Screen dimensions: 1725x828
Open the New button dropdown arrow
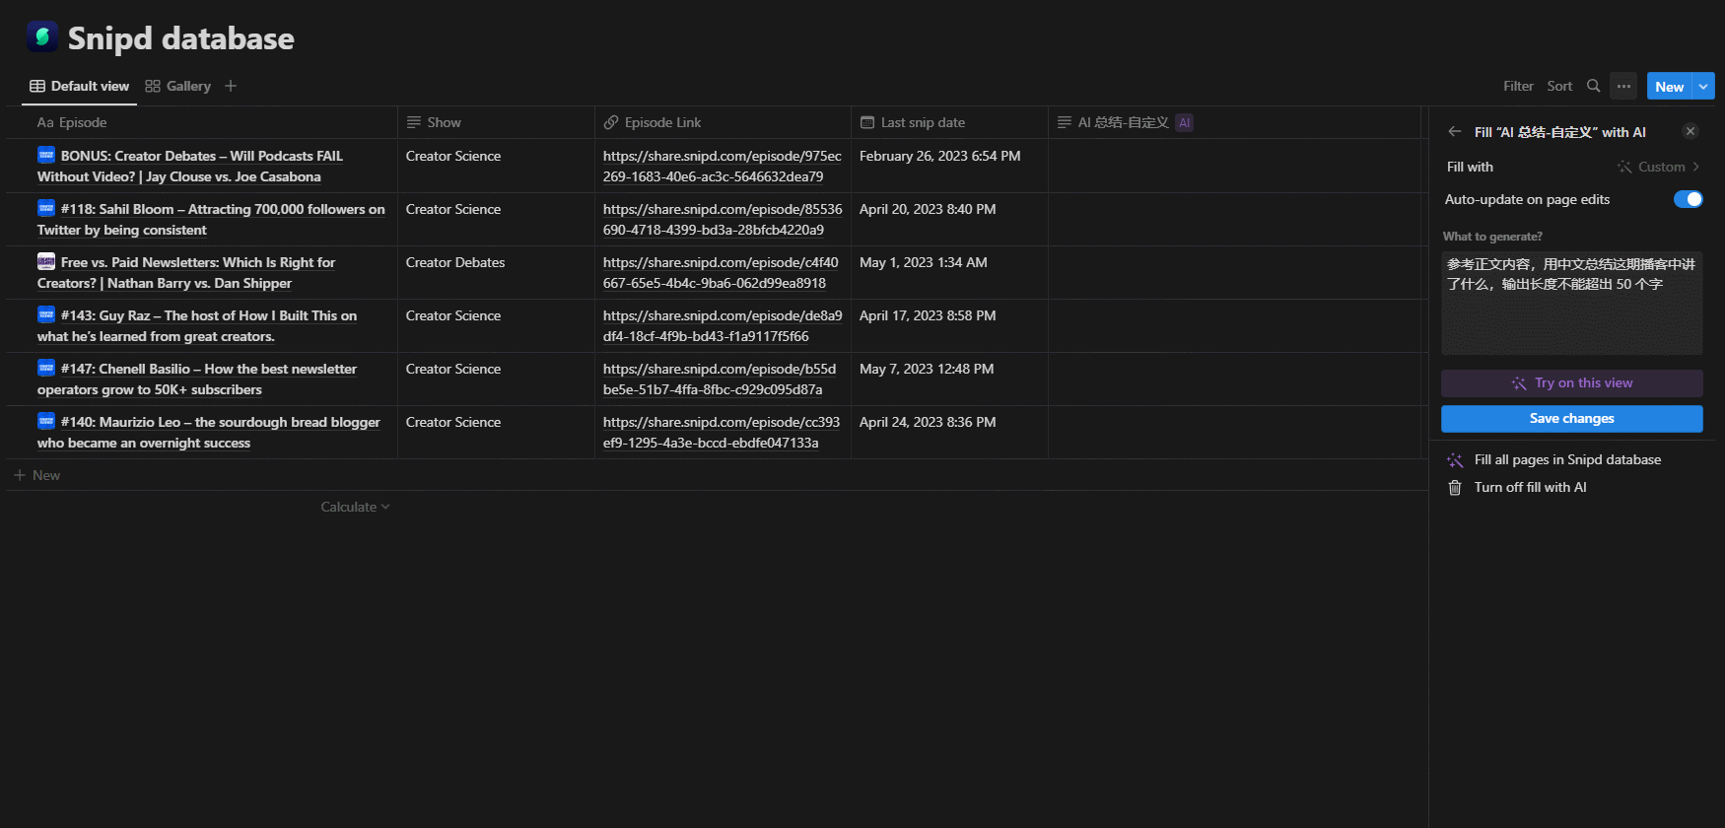[1703, 87]
